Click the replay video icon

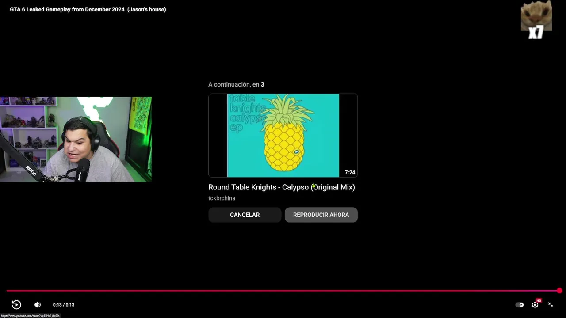pyautogui.click(x=16, y=304)
